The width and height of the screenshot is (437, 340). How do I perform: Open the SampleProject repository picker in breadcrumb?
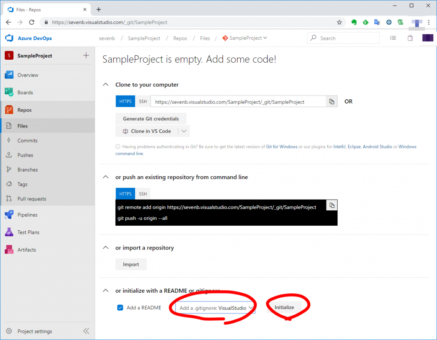(x=245, y=38)
